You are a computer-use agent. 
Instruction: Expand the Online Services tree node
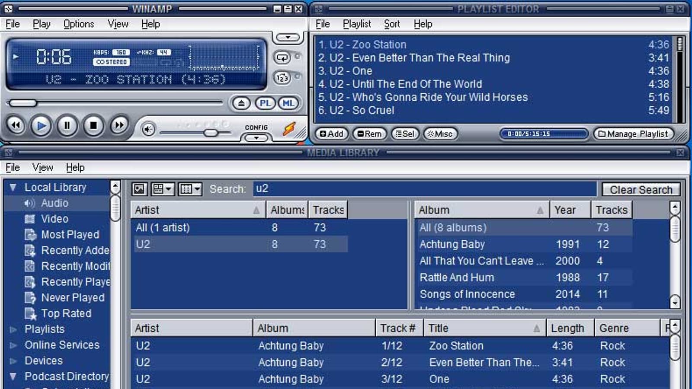(x=13, y=345)
